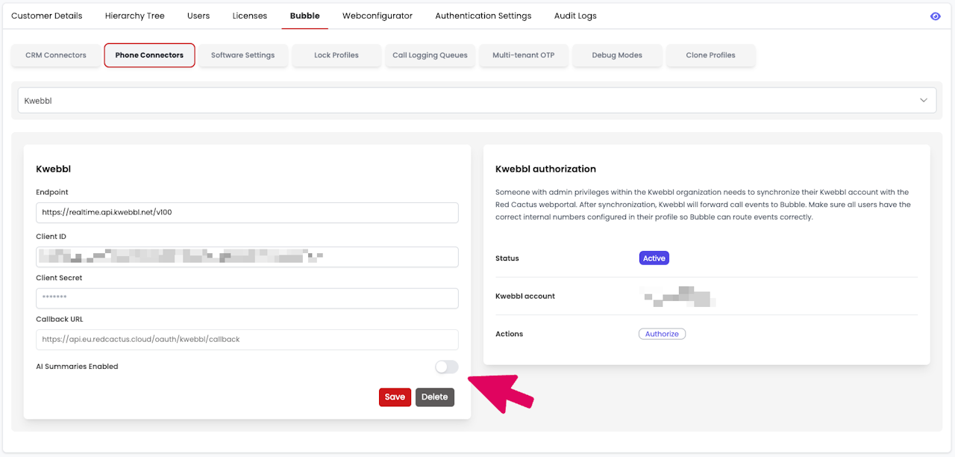Viewport: 955px width, 457px height.
Task: Click the Client ID input field
Action: (x=247, y=257)
